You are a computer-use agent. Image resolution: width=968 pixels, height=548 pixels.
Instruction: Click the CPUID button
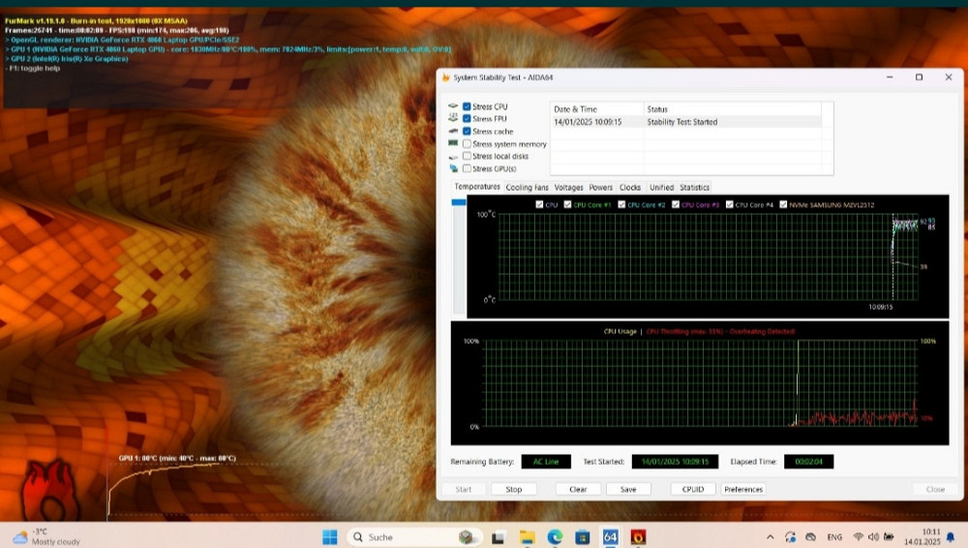coord(693,489)
